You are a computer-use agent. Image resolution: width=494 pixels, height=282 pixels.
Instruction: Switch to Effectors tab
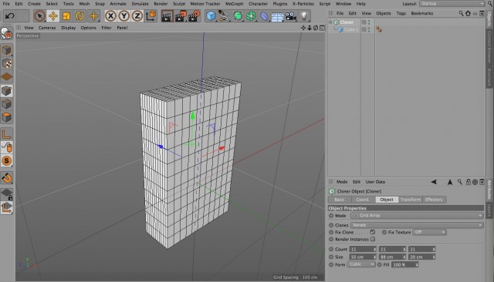pos(434,200)
